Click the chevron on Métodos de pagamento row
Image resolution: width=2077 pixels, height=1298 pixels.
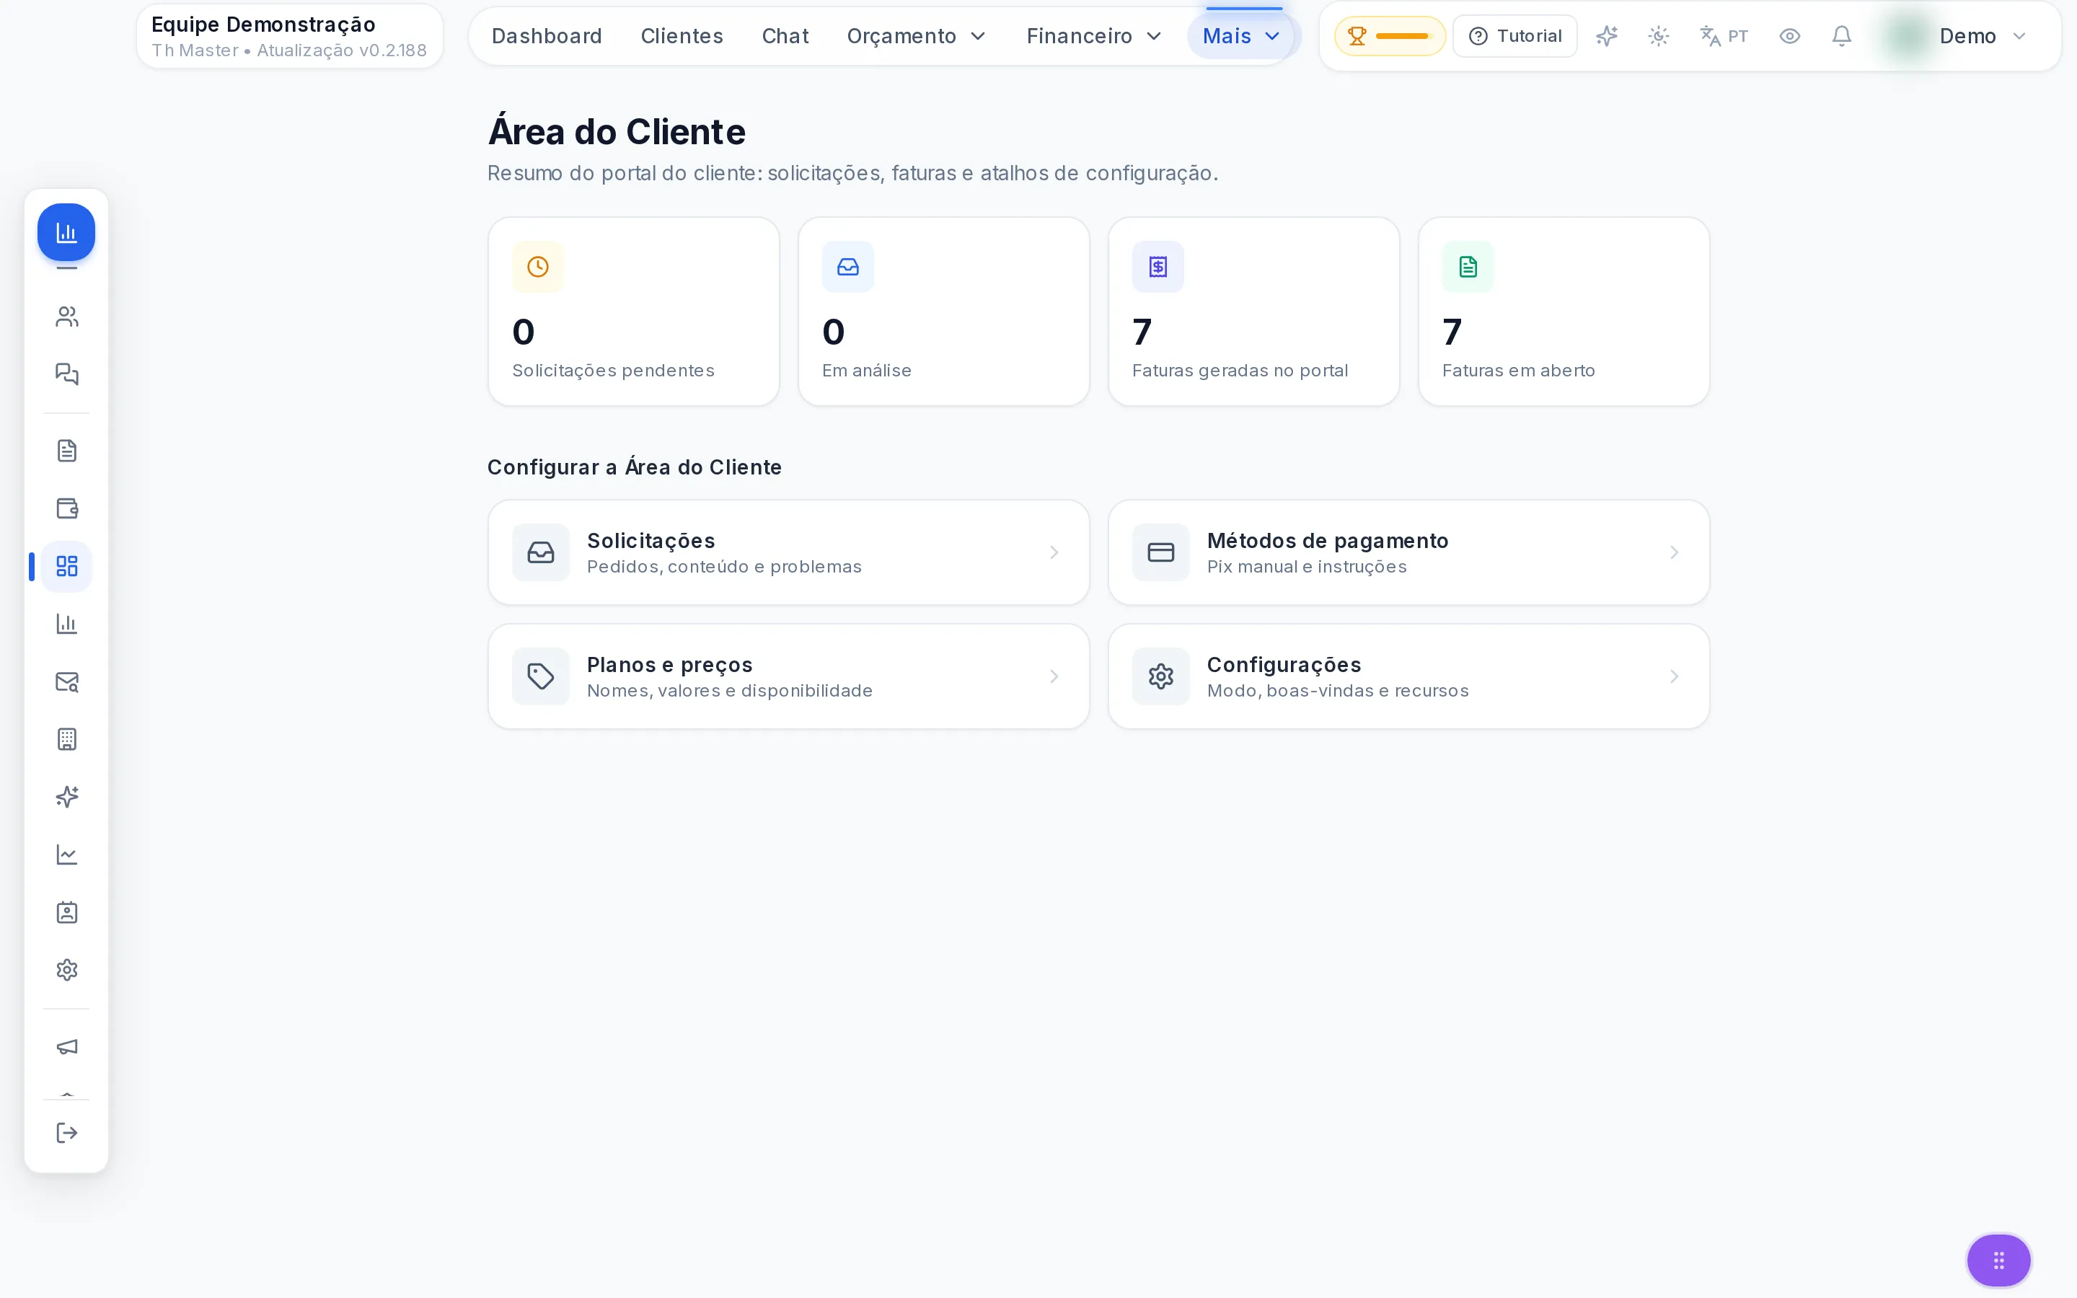pyautogui.click(x=1674, y=553)
